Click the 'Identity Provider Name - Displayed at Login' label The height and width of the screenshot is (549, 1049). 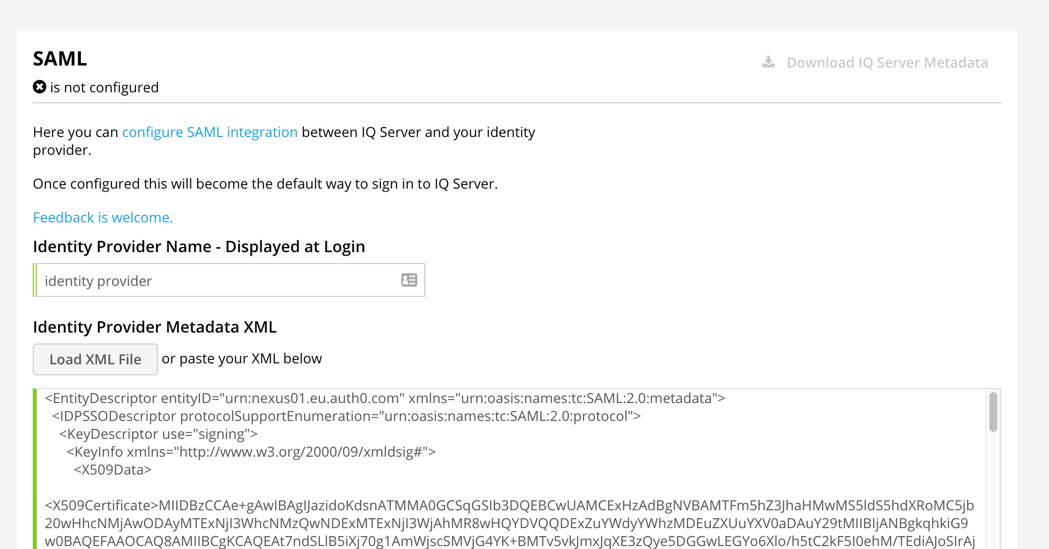pos(199,247)
